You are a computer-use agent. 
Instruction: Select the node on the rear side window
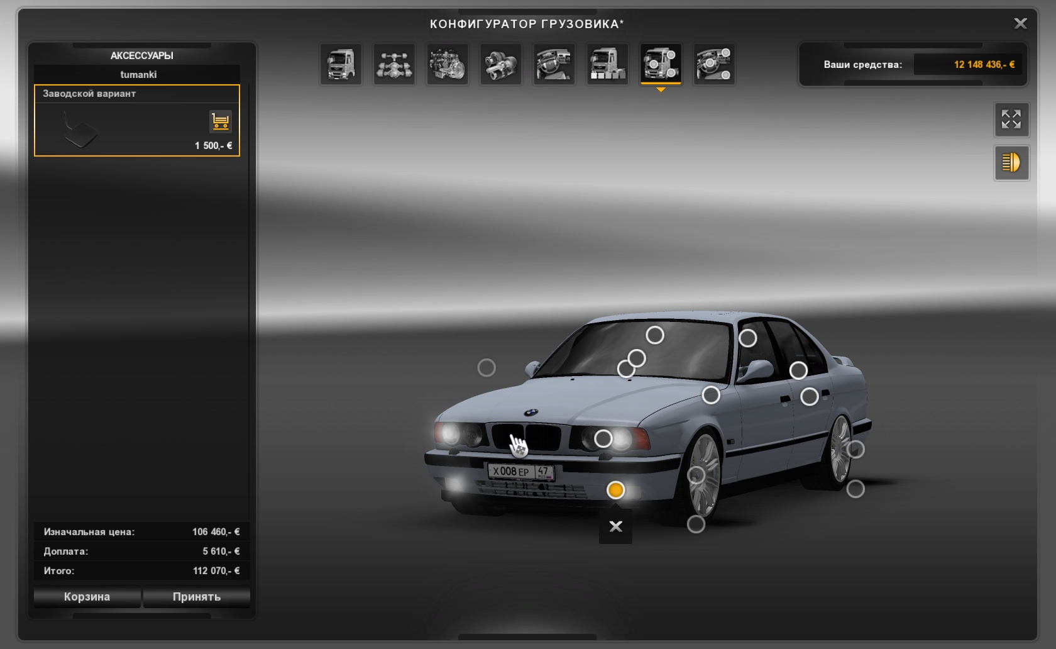(x=798, y=370)
